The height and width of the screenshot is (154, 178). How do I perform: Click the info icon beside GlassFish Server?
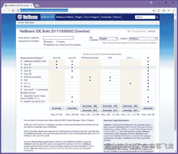tap(21, 96)
